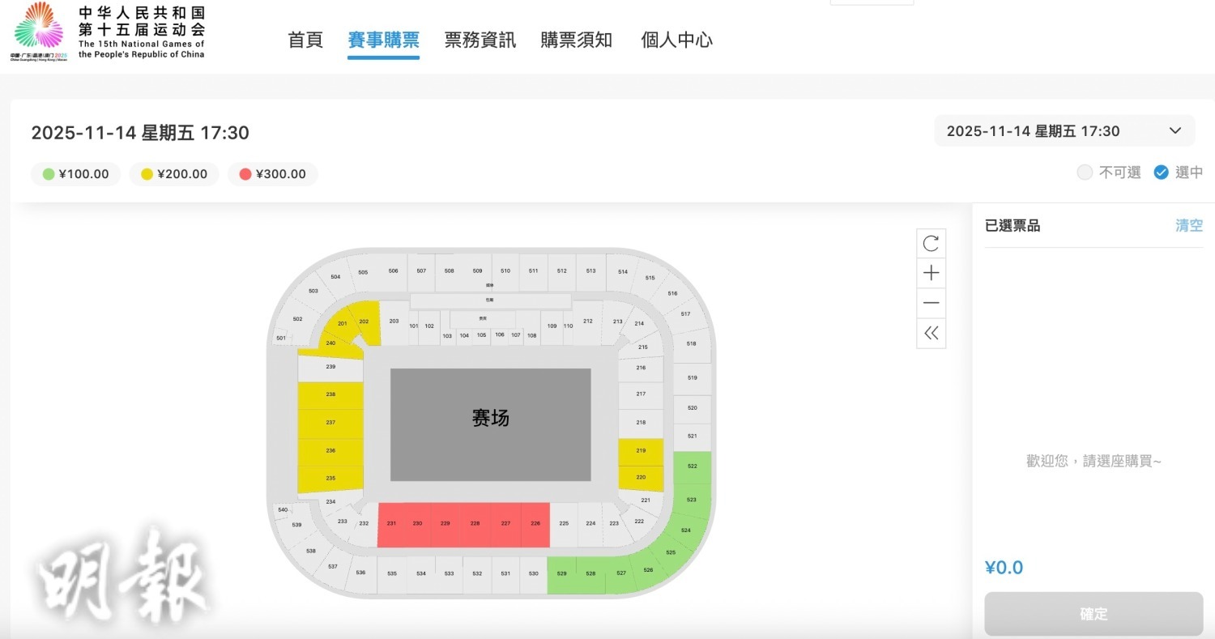Zoom in on the seat map with the plus icon
This screenshot has height=639, width=1215.
coord(931,273)
